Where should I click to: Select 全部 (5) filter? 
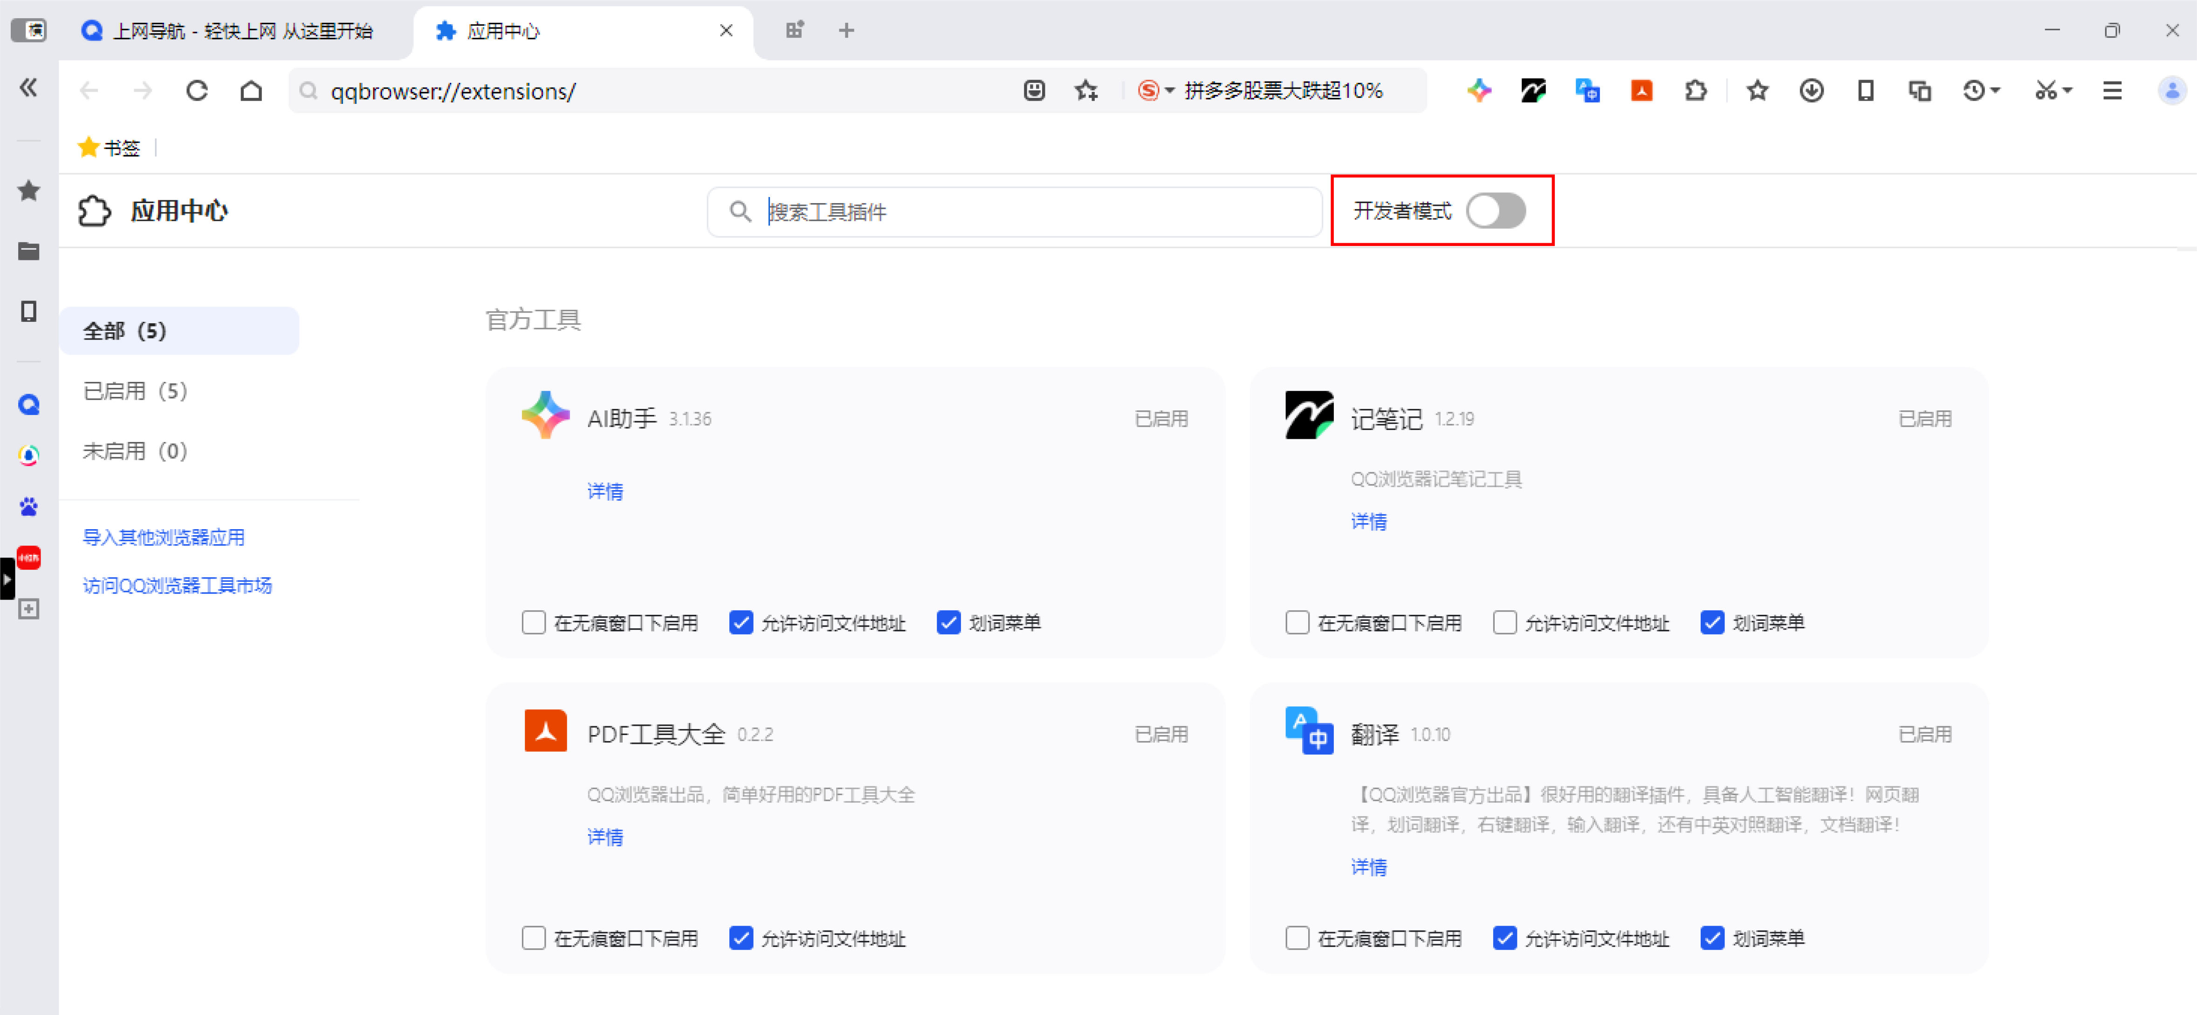[179, 331]
